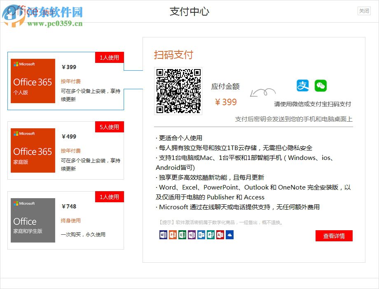Click the 关闭 link at top right
The height and width of the screenshot is (289, 379).
(363, 11)
